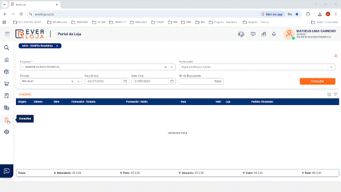Click the EverLoja logo
This screenshot has height=192, width=341.
30,34
